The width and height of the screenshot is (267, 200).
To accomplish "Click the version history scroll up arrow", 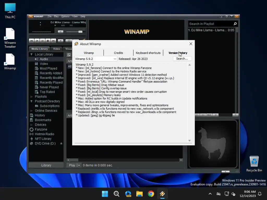I will (190, 65).
